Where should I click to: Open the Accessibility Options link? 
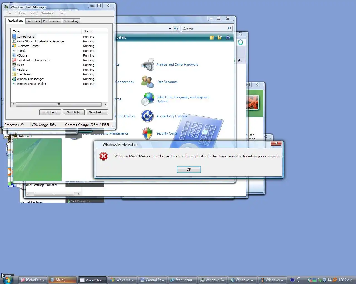[172, 116]
